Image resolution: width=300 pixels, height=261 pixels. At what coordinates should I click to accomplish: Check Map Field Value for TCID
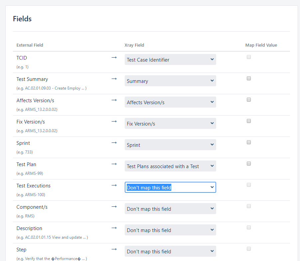coord(249,57)
